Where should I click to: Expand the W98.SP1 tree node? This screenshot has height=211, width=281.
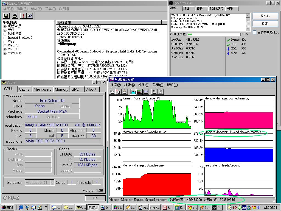pos(5,49)
